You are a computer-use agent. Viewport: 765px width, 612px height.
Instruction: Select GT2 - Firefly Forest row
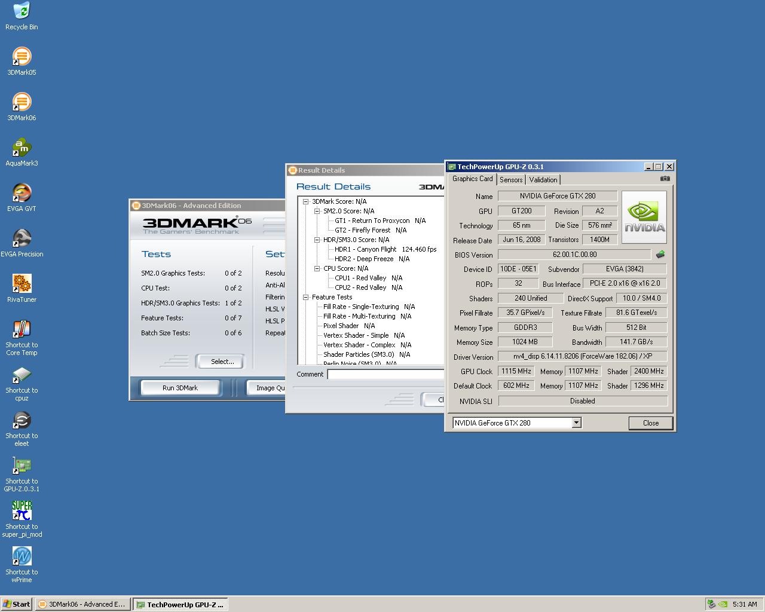tap(371, 230)
